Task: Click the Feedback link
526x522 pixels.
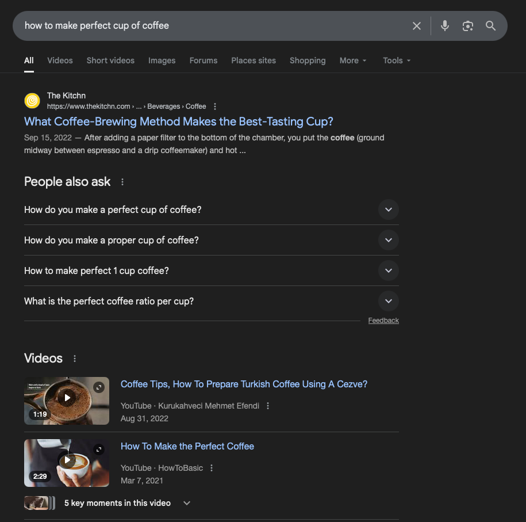Action: [383, 321]
